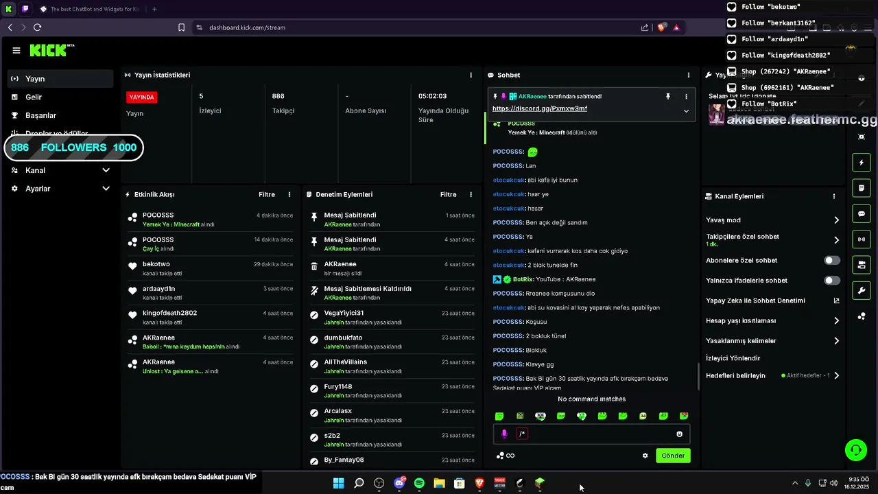878x494 pixels.
Task: Expand the pinned message chevron
Action: (686, 111)
